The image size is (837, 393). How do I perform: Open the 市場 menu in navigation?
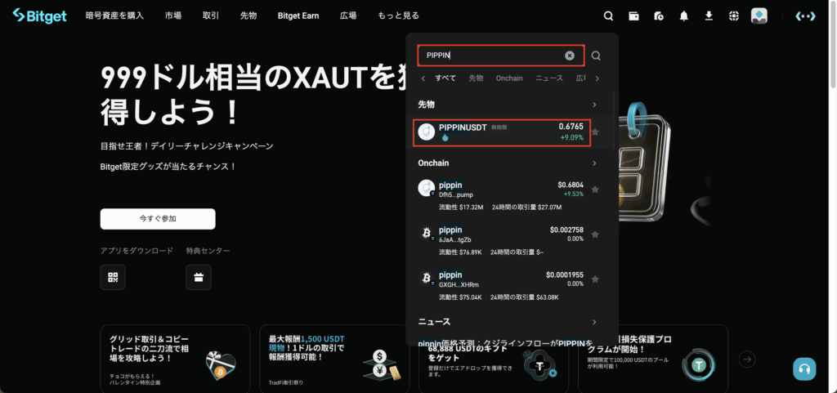click(x=173, y=16)
